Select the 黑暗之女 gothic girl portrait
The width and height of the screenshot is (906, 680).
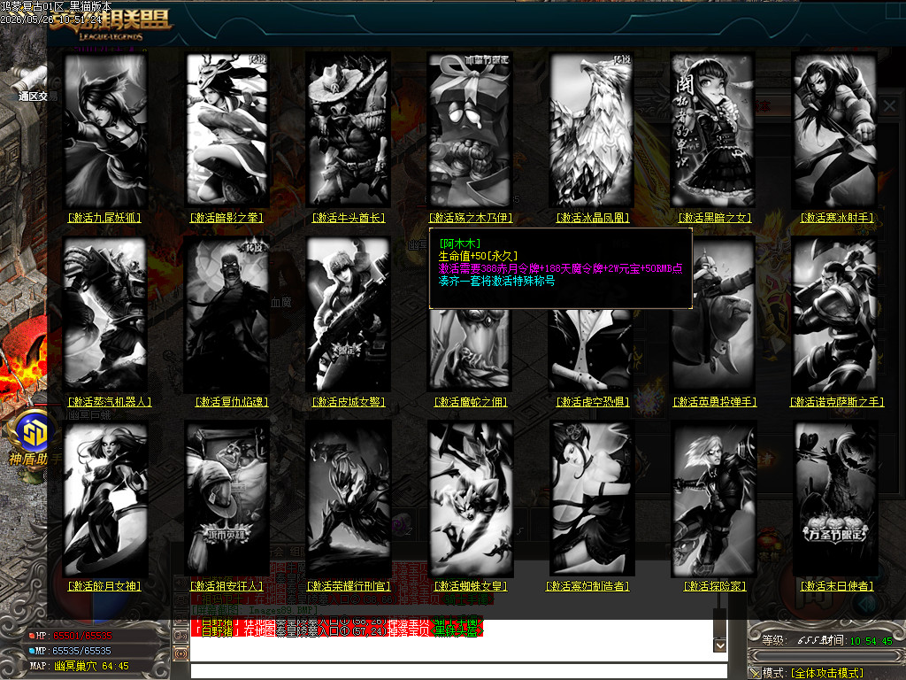714,130
